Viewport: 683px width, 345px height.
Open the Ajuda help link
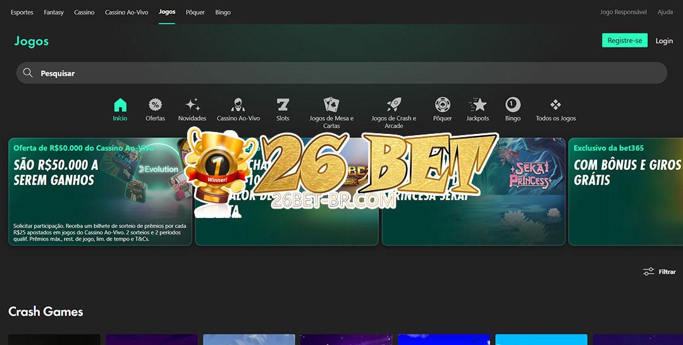pyautogui.click(x=665, y=12)
